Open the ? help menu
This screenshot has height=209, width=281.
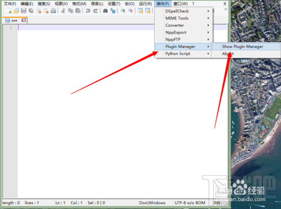193,4
